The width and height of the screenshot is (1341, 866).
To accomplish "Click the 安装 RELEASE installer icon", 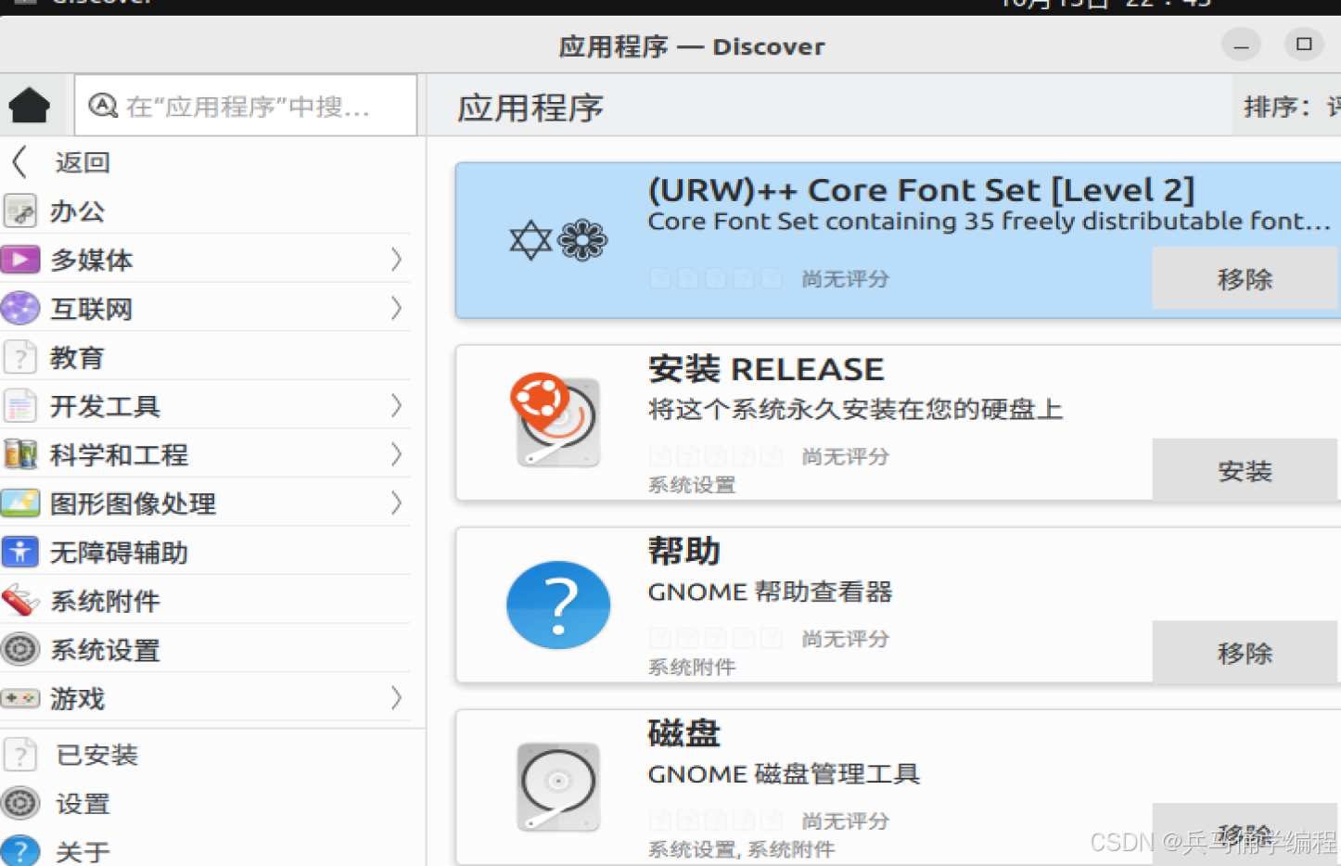I will (556, 419).
